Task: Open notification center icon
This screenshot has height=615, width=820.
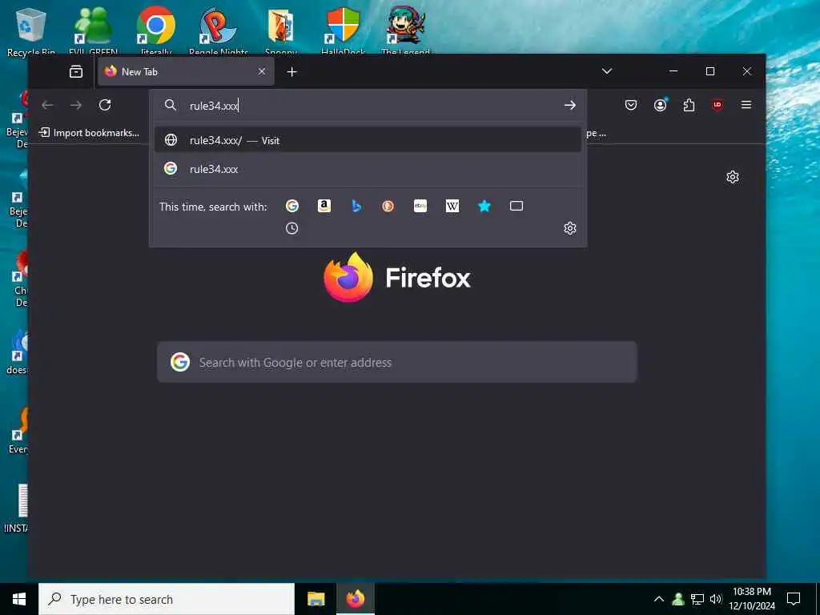Action: 794,599
